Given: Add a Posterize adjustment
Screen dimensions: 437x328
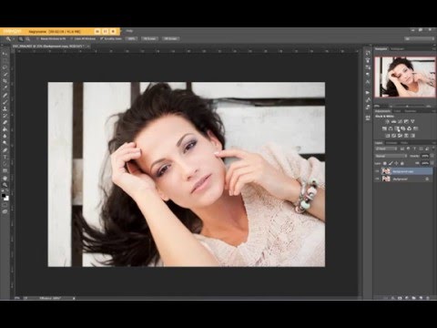Looking at the screenshot, I should [x=393, y=136].
